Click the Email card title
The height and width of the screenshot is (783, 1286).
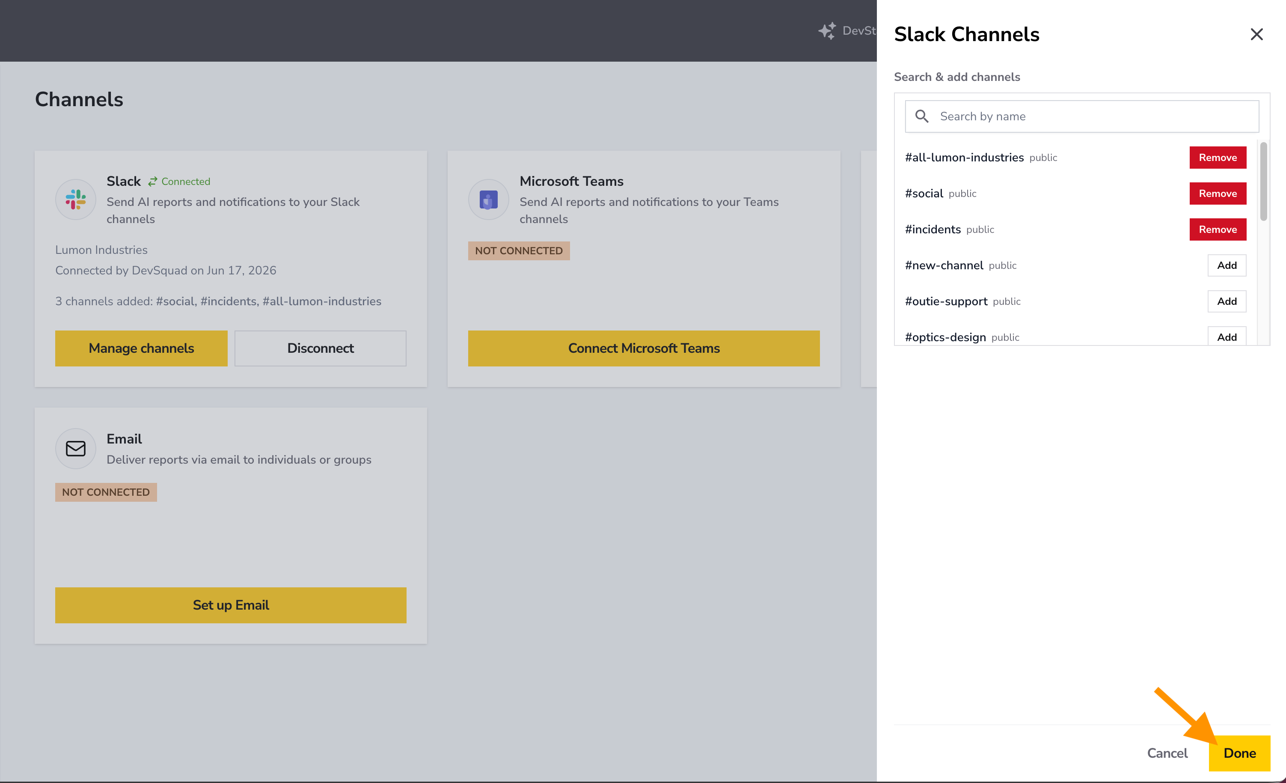tap(124, 439)
